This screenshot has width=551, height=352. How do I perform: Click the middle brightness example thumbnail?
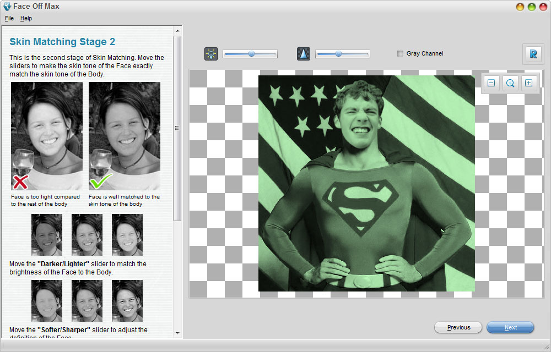point(87,235)
